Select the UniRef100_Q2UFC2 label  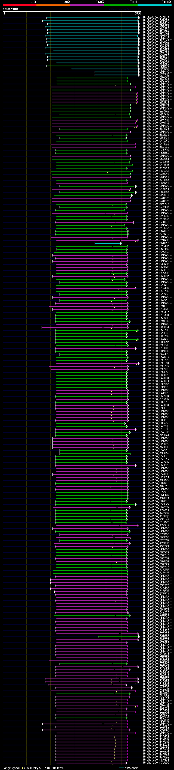(x=156, y=333)
